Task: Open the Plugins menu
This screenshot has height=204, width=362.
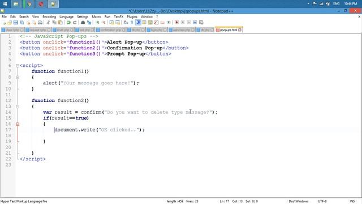Action: click(x=132, y=16)
